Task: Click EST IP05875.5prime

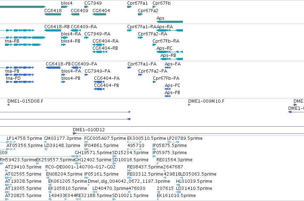Action: pyautogui.click(x=169, y=146)
